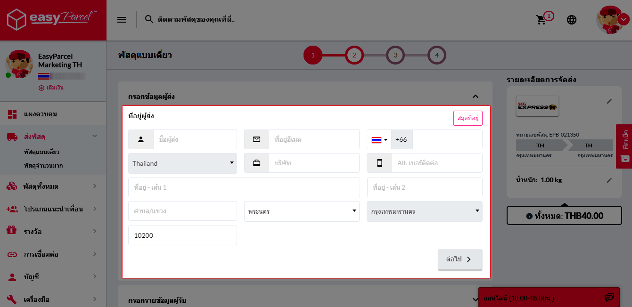Open the language globe icon
The height and width of the screenshot is (307, 632).
click(572, 20)
